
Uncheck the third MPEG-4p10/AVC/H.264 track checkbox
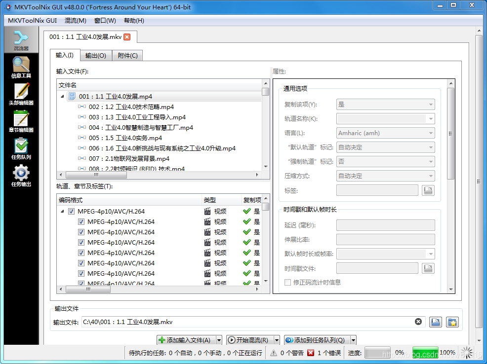click(81, 232)
